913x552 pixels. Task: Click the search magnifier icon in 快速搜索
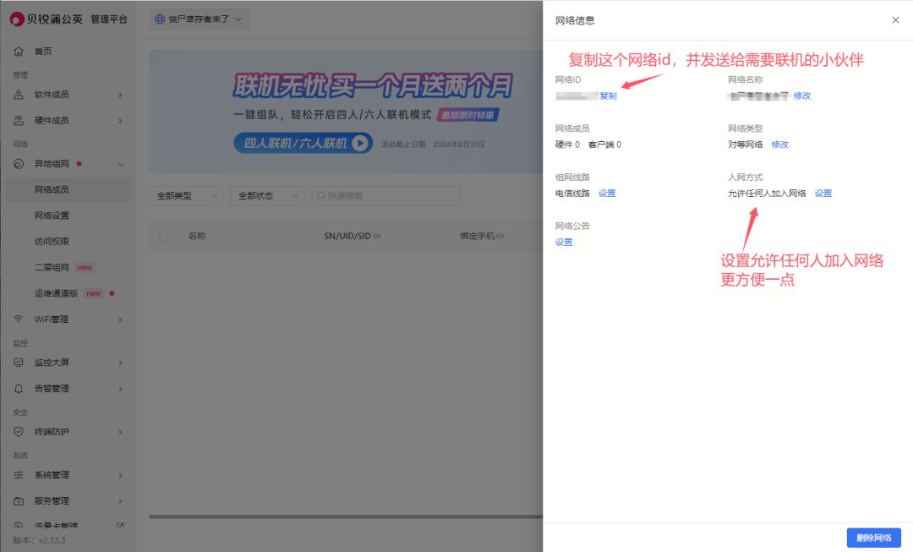pos(321,195)
